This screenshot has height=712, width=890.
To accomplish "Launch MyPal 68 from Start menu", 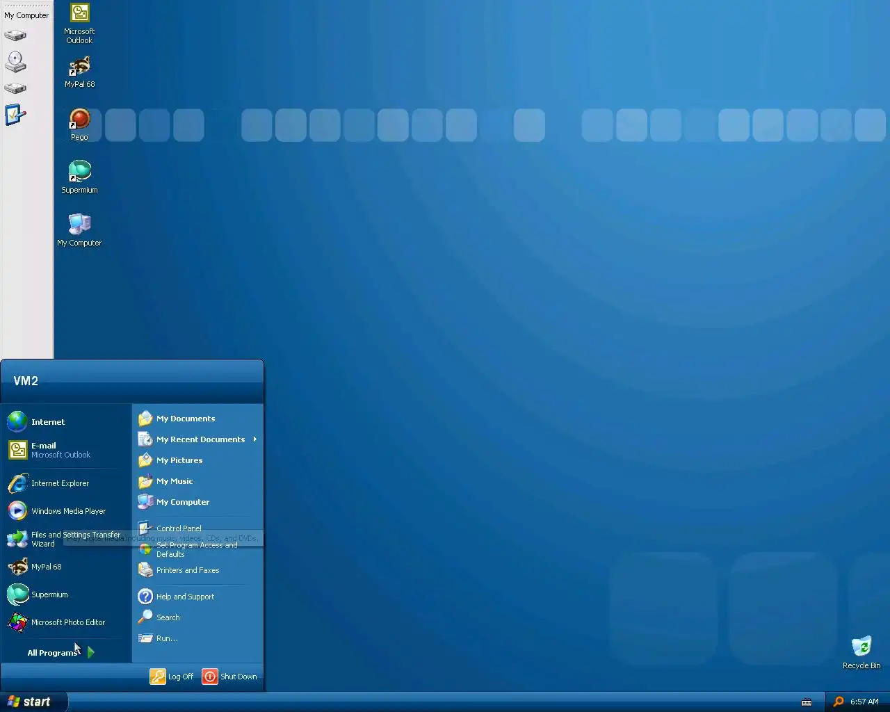I will click(66, 567).
